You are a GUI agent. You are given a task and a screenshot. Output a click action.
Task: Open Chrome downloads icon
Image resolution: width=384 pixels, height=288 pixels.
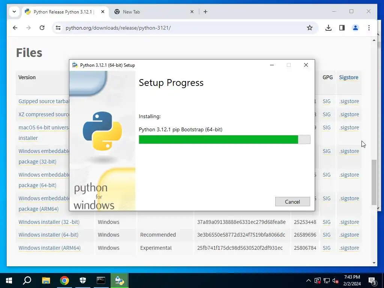pyautogui.click(x=328, y=28)
